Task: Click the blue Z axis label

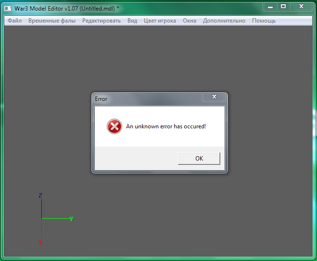Action: click(x=40, y=195)
